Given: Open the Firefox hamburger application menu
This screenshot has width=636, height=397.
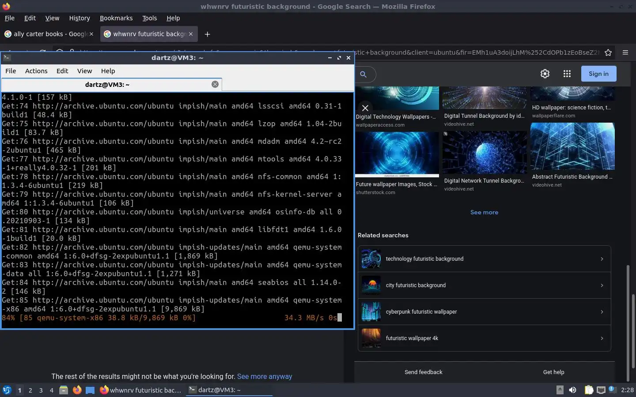Looking at the screenshot, I should tap(625, 52).
